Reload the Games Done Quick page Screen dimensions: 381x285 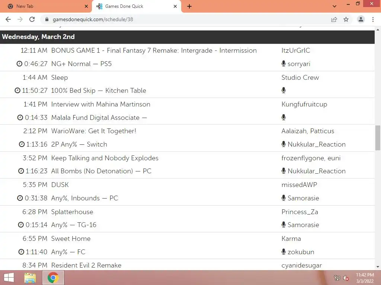[32, 19]
